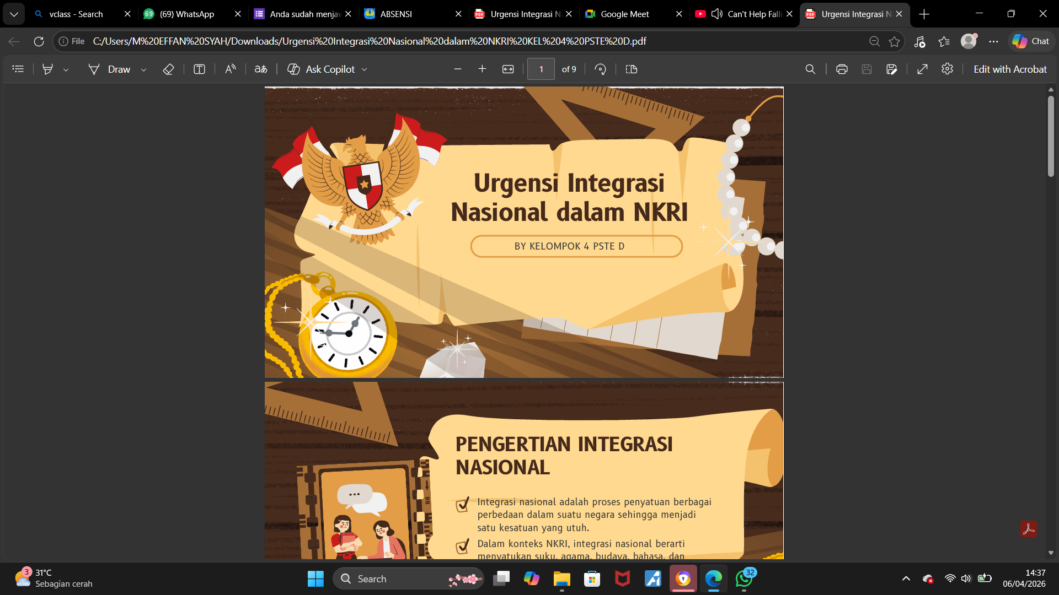Show hidden system tray icons

[906, 578]
